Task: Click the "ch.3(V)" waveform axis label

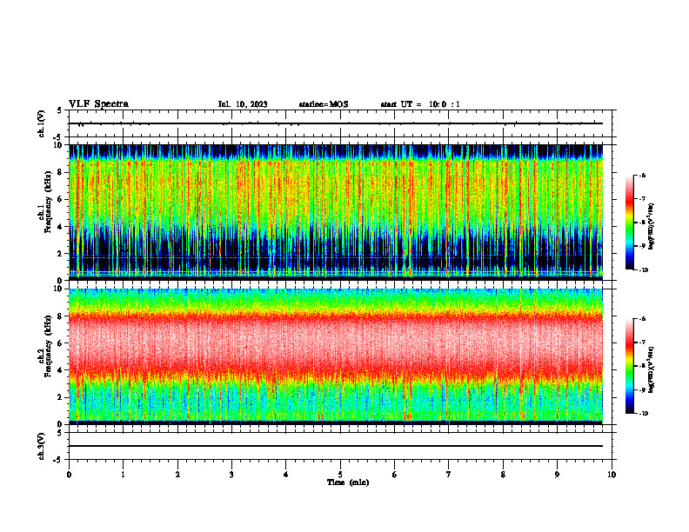Action: tap(42, 446)
